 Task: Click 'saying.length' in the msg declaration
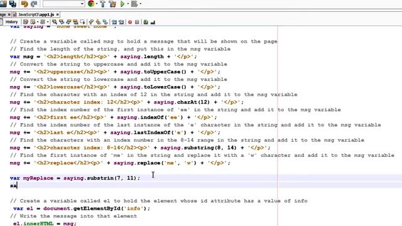142,56
